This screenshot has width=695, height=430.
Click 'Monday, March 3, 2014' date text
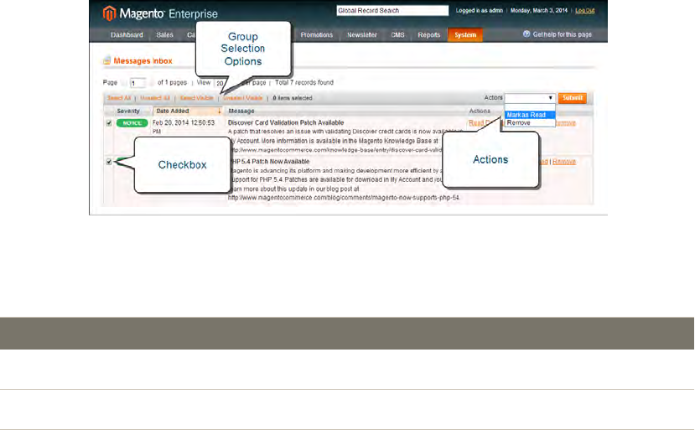pos(538,11)
